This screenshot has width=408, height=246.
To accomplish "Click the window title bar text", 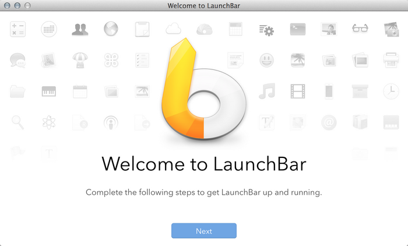I will coord(204,5).
